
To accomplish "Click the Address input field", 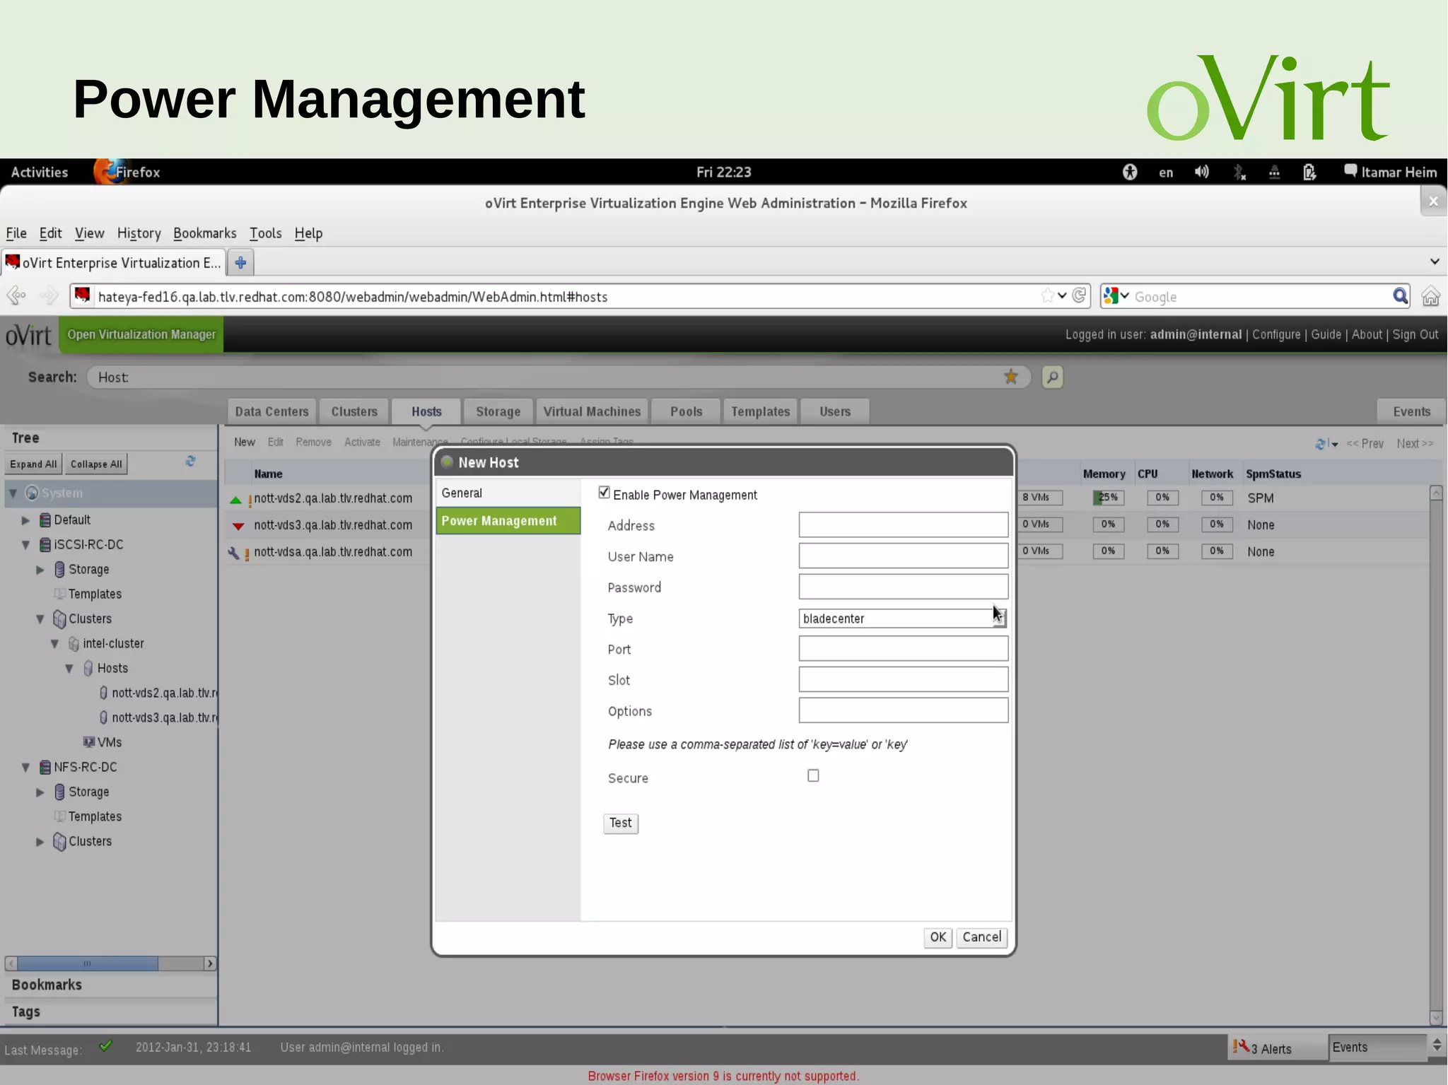I will [904, 524].
